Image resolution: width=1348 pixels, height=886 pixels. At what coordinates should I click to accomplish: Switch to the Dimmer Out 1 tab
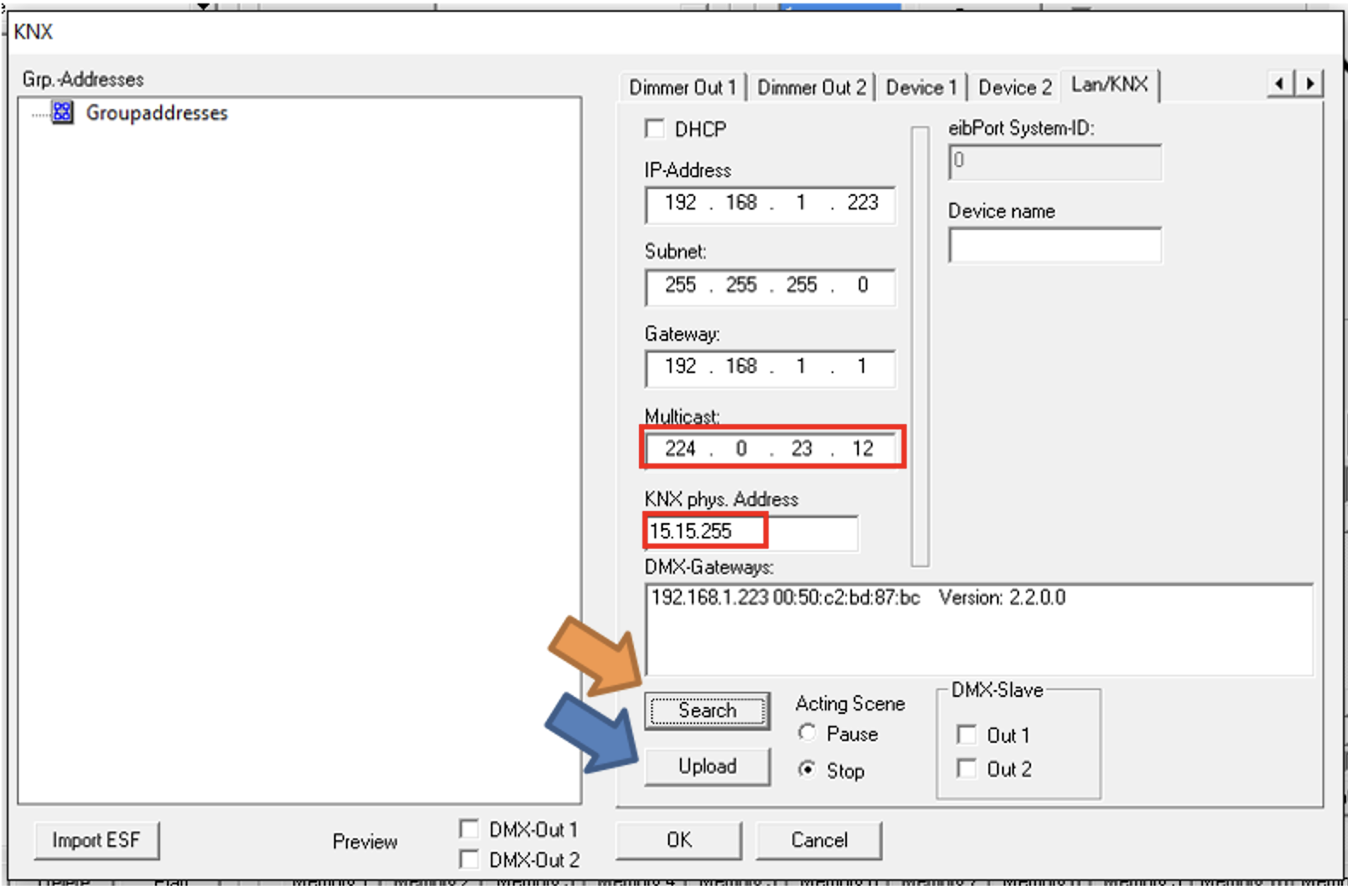click(x=683, y=87)
